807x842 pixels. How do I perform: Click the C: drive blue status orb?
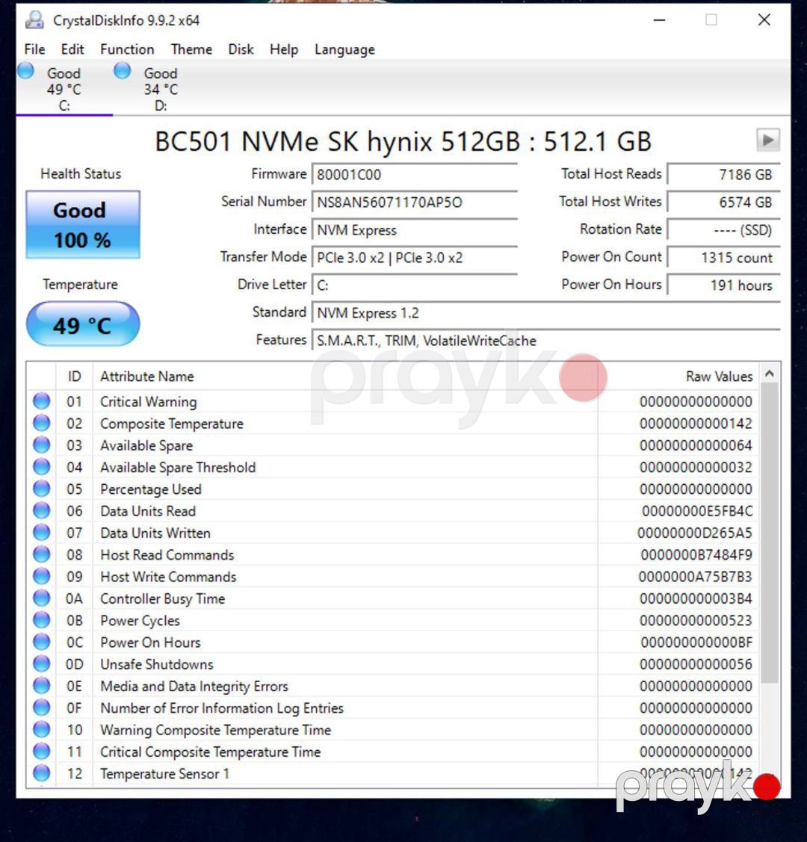click(x=25, y=71)
